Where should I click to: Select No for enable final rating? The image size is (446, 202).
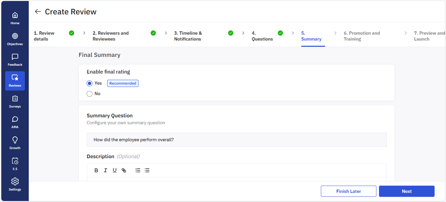coord(90,94)
